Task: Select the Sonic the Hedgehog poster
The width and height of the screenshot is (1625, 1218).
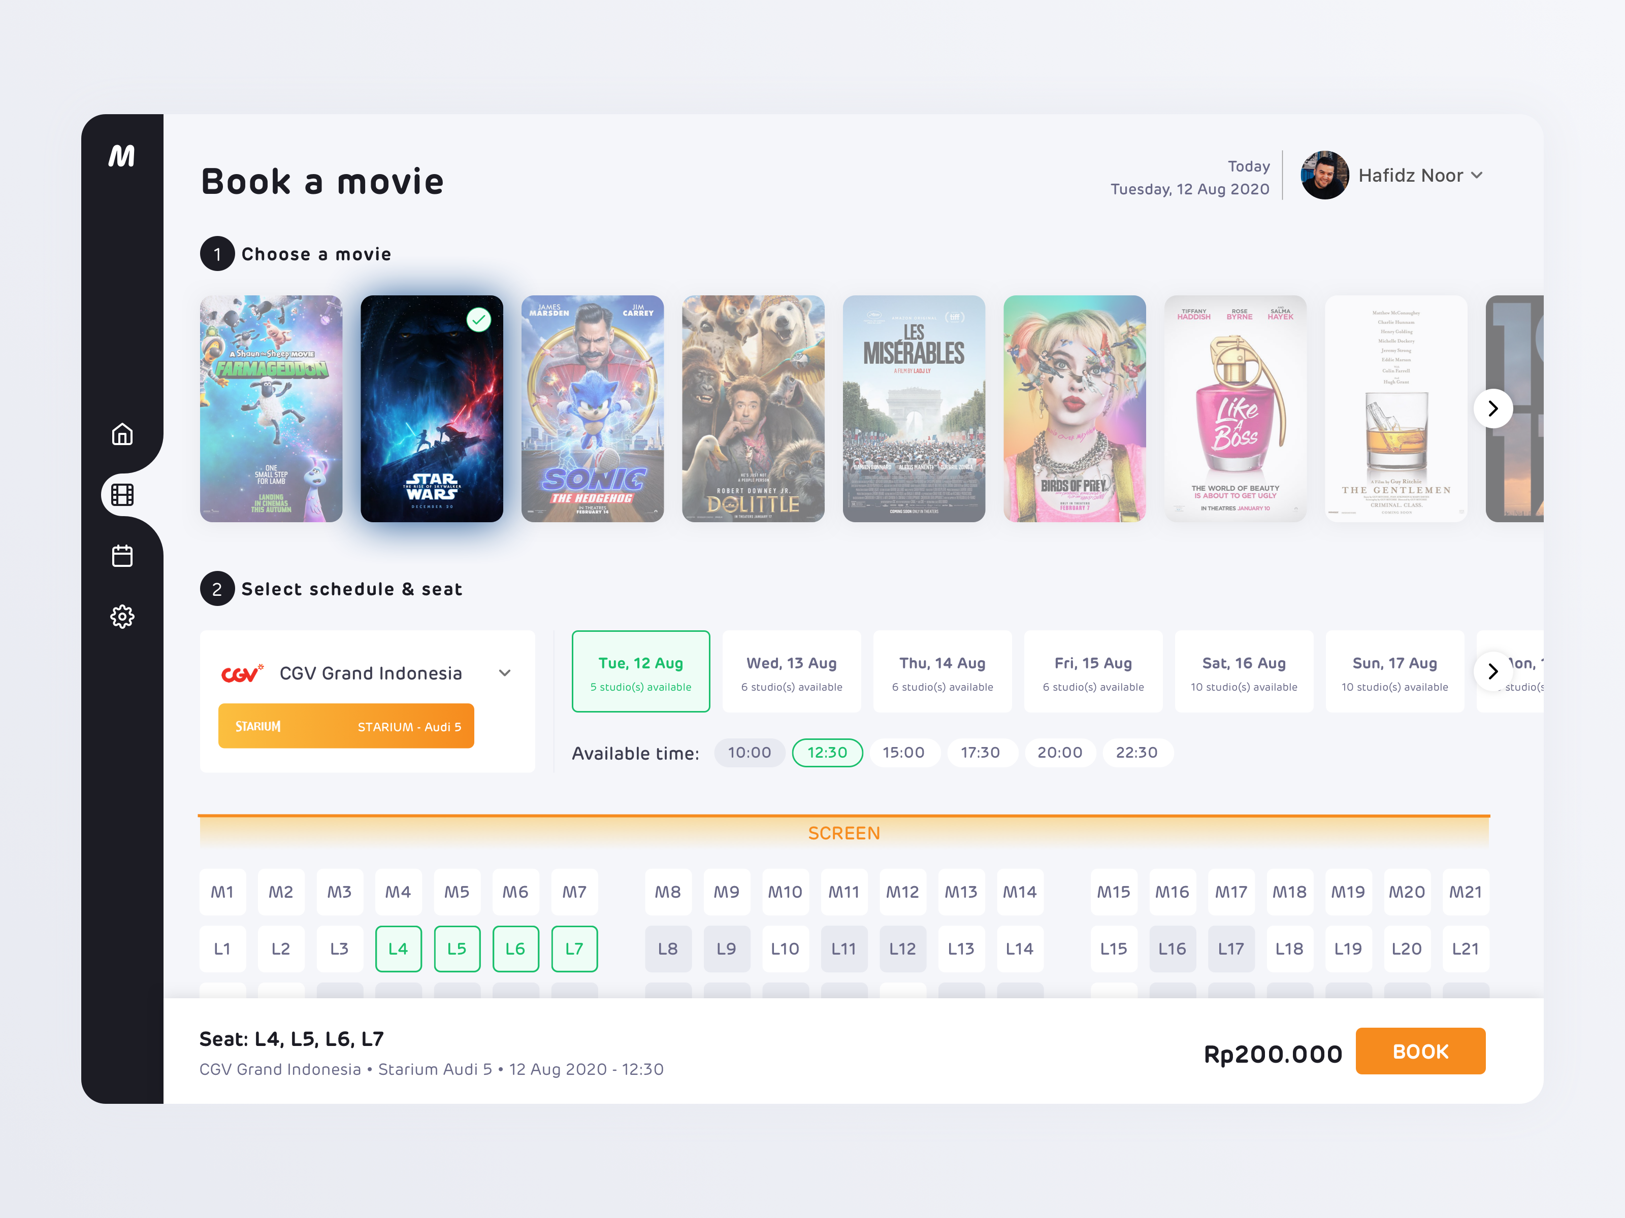Action: 592,409
